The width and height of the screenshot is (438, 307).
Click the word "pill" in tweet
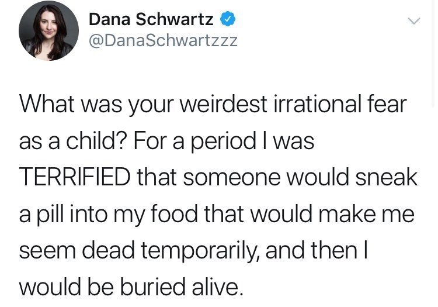click(x=58, y=214)
